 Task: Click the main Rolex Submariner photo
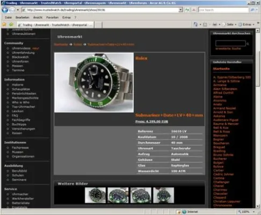click(x=94, y=83)
